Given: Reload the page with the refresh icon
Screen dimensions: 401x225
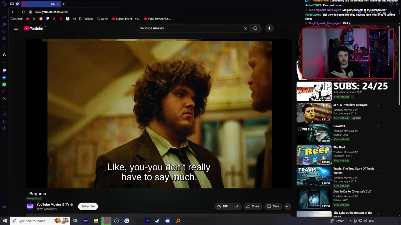Looking at the screenshot, I should 23,12.
